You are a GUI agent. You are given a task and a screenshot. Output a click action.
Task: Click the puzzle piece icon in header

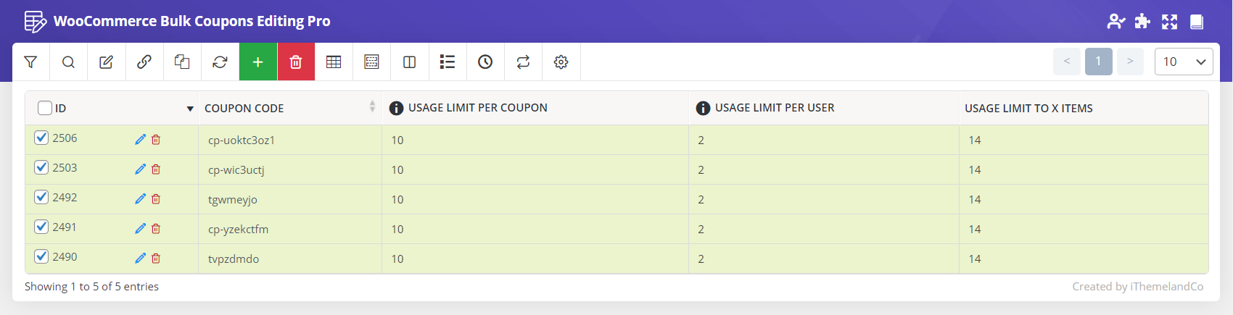tap(1142, 22)
